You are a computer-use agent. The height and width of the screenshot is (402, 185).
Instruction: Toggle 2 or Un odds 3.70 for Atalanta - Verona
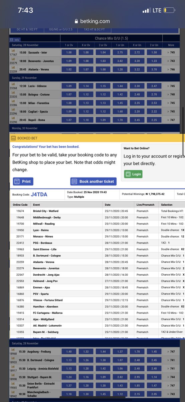[154, 69]
